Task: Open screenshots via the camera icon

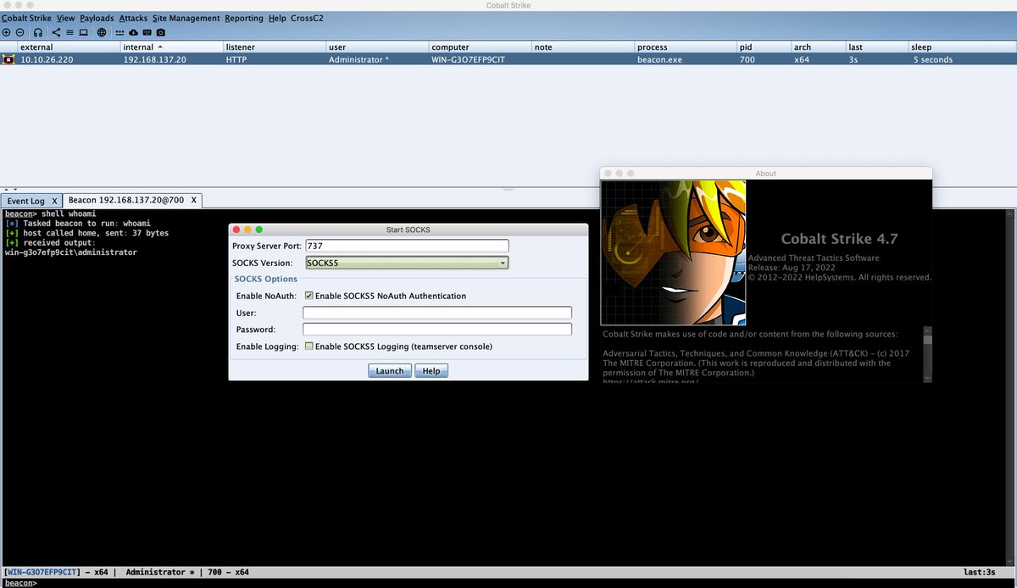Action: pos(160,32)
